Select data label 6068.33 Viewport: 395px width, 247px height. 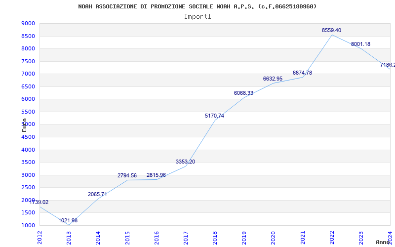click(243, 93)
